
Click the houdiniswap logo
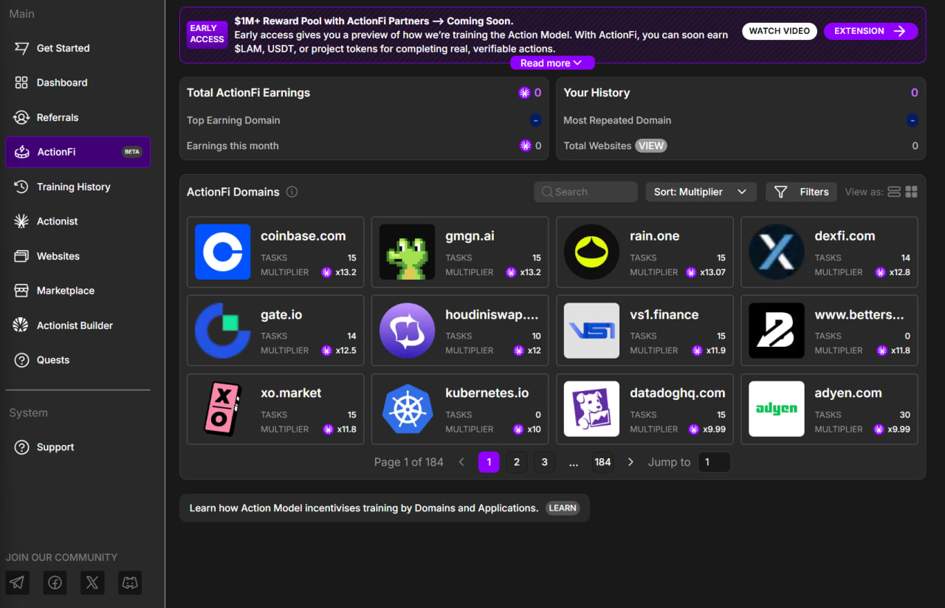click(407, 331)
